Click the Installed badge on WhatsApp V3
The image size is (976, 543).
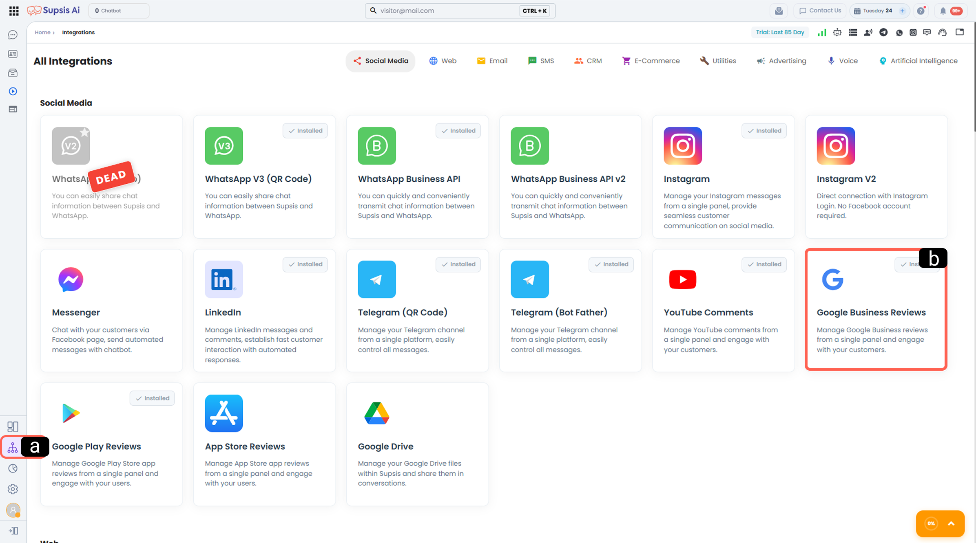tap(305, 131)
